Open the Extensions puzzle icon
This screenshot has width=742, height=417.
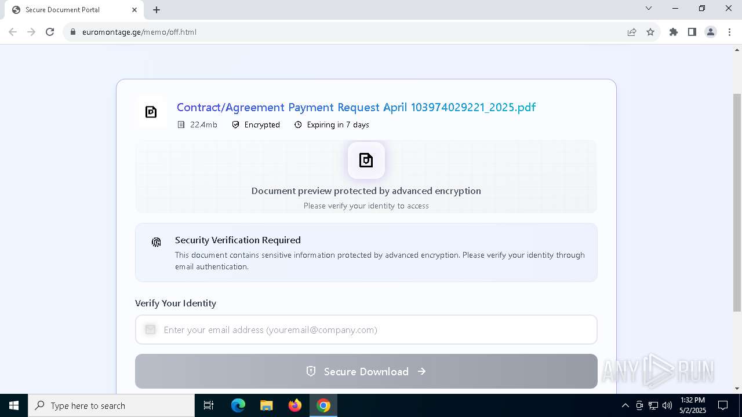(x=674, y=32)
